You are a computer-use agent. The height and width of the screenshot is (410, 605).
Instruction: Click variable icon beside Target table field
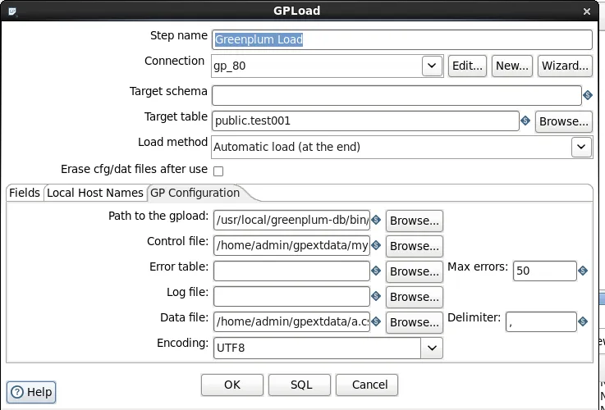click(525, 121)
